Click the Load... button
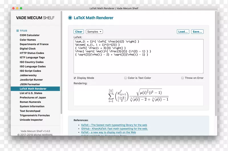This screenshot has height=151, width=228. pos(183,32)
